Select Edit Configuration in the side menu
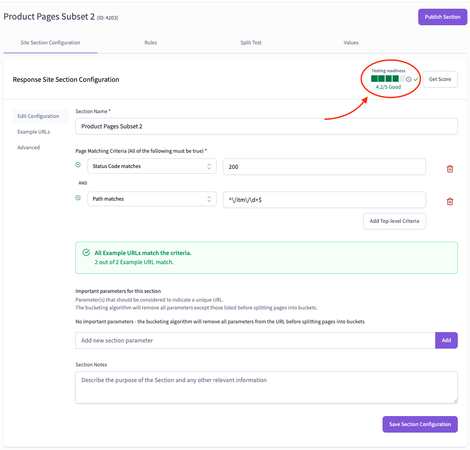The height and width of the screenshot is (450, 470). tap(41, 116)
